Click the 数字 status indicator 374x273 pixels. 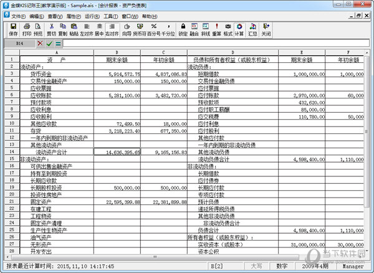coord(282,266)
